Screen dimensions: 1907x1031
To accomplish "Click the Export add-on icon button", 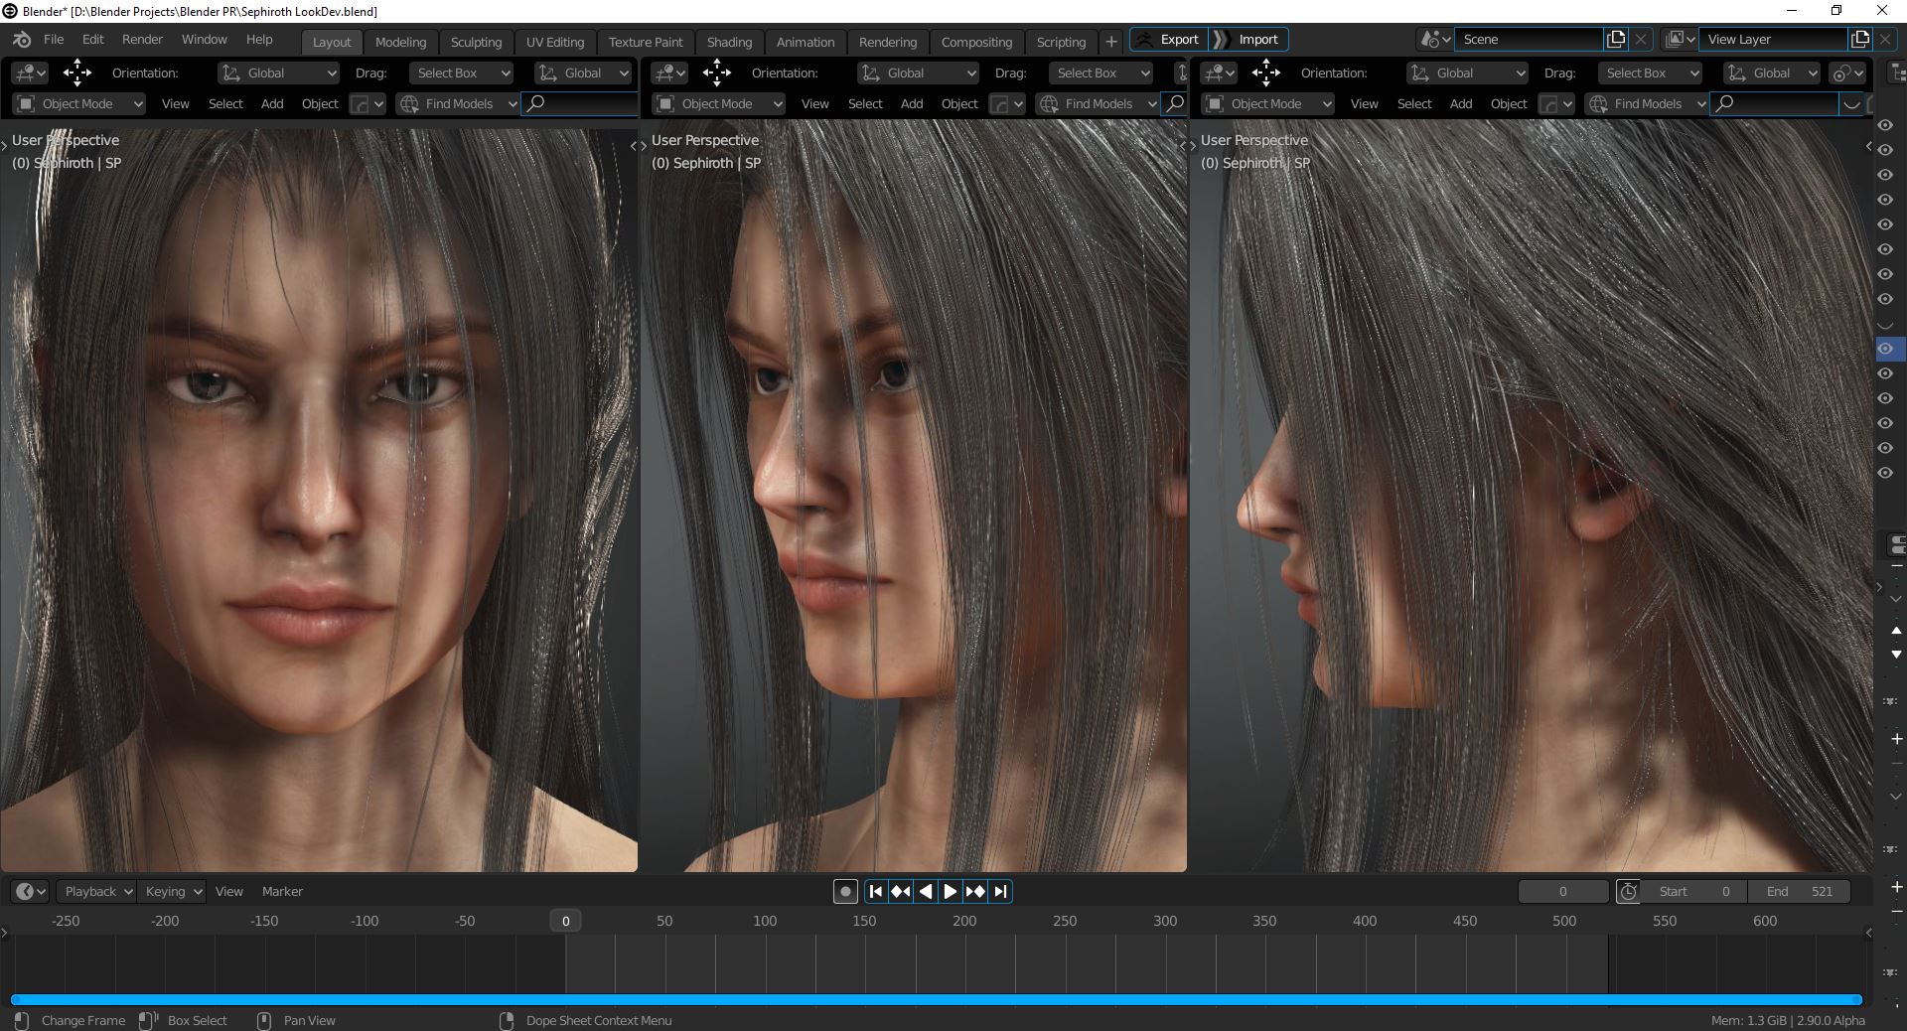I will 1169,40.
